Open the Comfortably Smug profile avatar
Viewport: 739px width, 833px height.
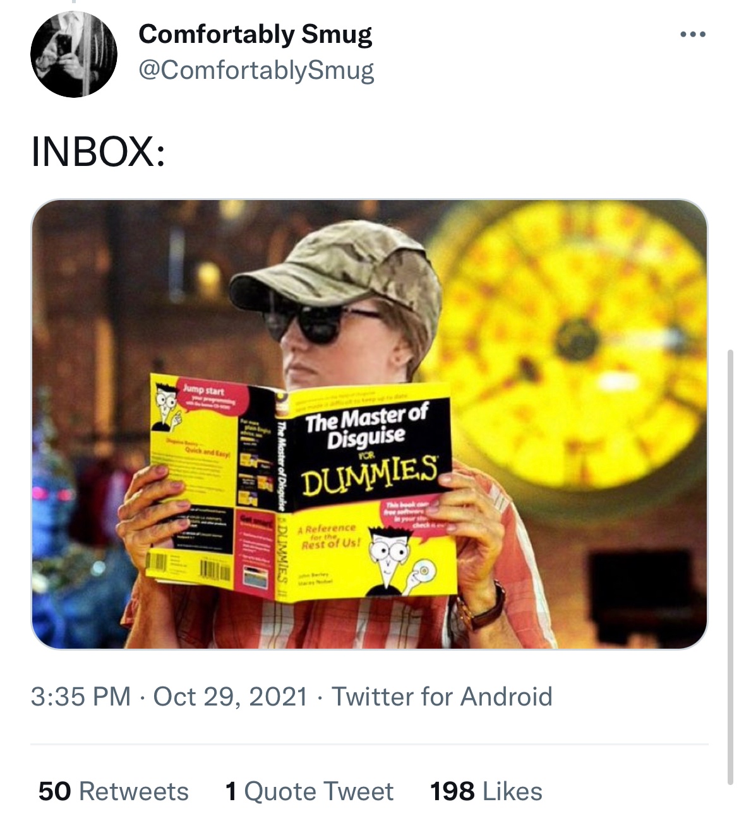(x=74, y=54)
